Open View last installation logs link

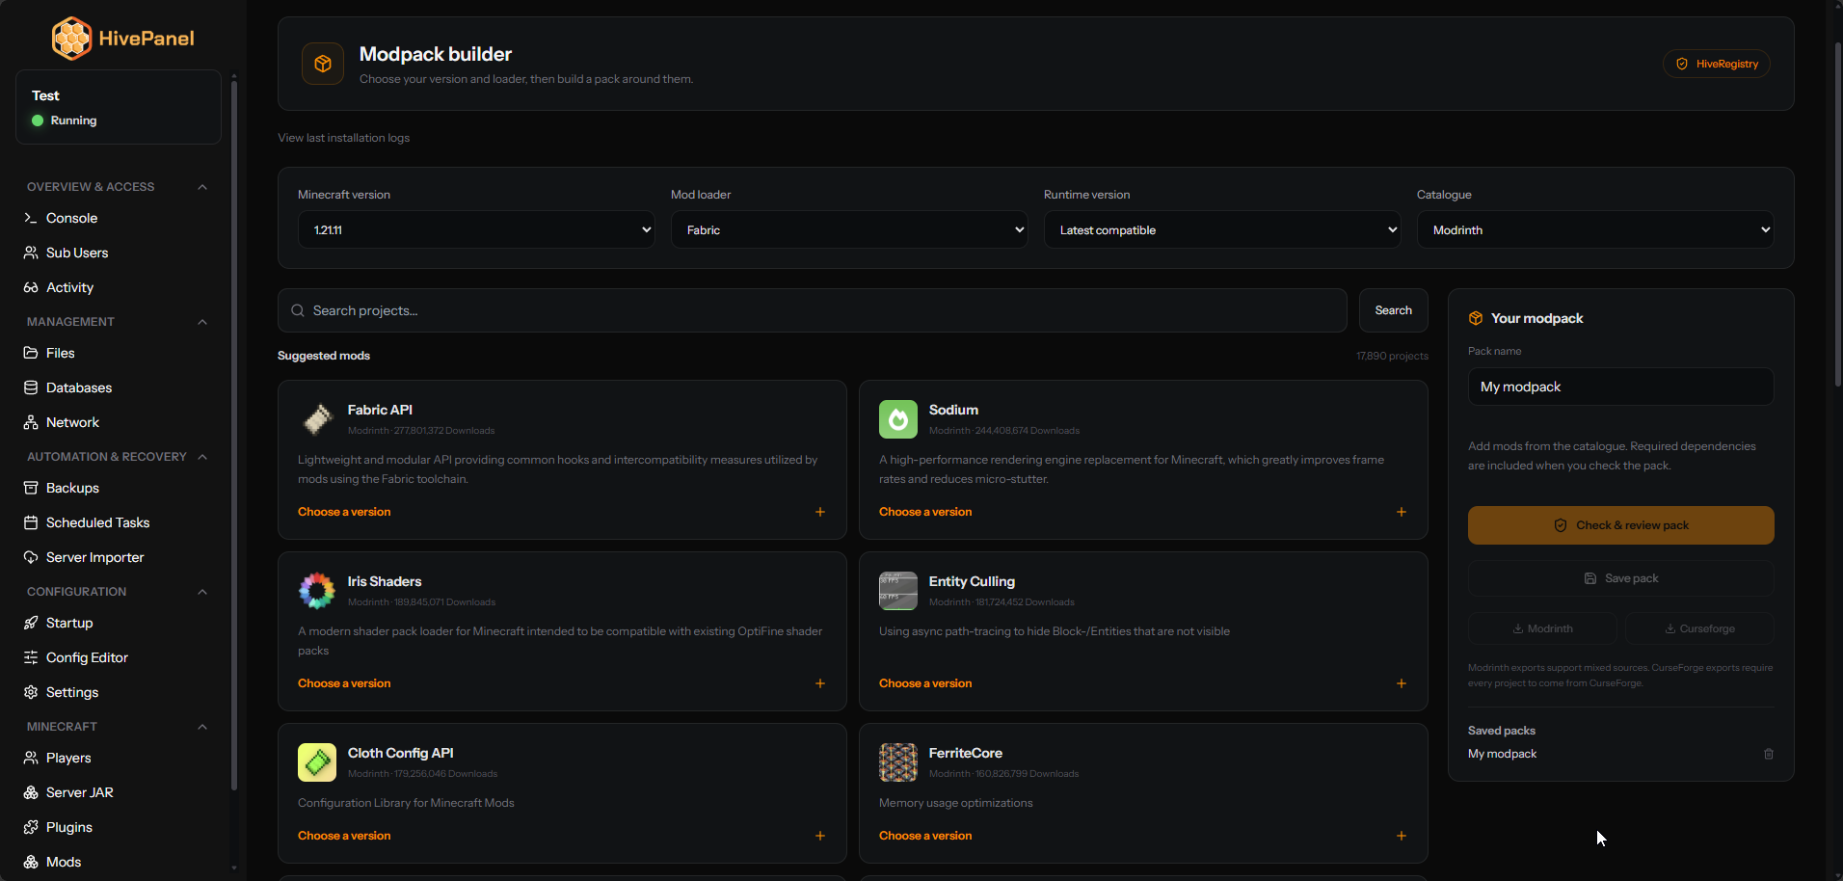pyautogui.click(x=344, y=138)
